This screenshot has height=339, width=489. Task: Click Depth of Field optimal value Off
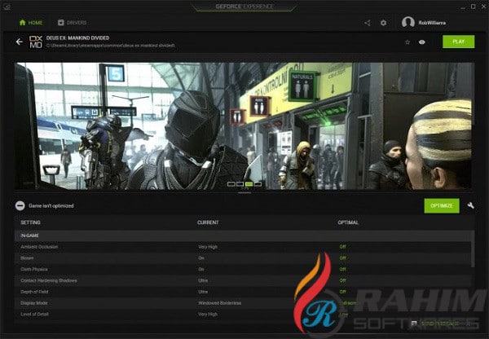point(343,292)
